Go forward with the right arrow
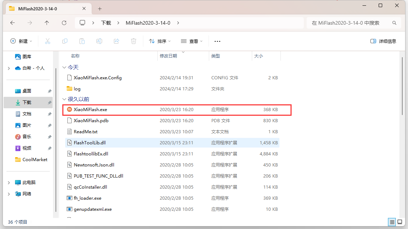 click(30, 23)
